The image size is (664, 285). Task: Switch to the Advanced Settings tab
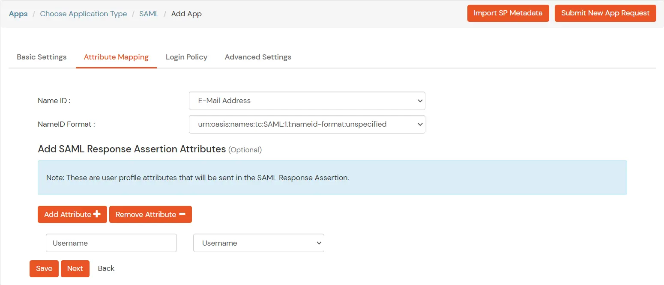point(258,56)
